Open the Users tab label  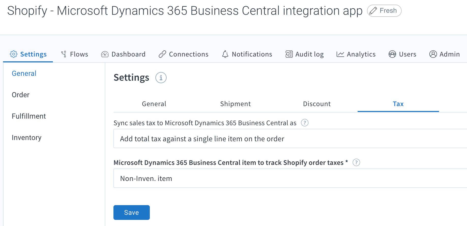point(408,54)
